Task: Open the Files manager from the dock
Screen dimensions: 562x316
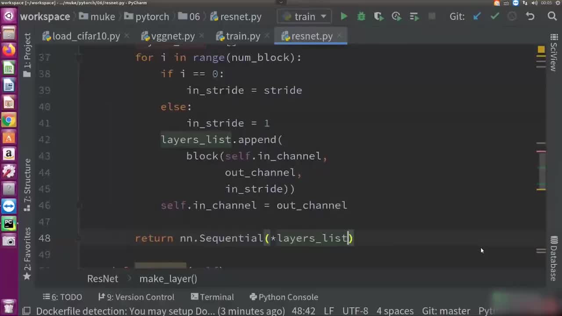Action: (9, 33)
